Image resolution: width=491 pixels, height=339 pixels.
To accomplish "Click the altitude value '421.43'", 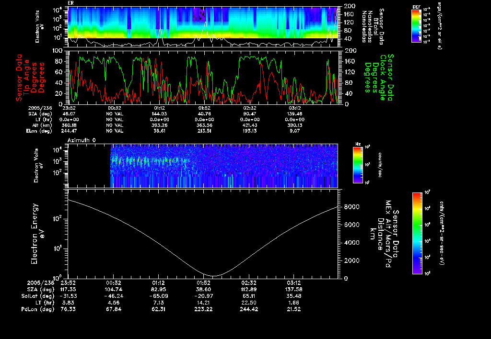I will (249, 125).
